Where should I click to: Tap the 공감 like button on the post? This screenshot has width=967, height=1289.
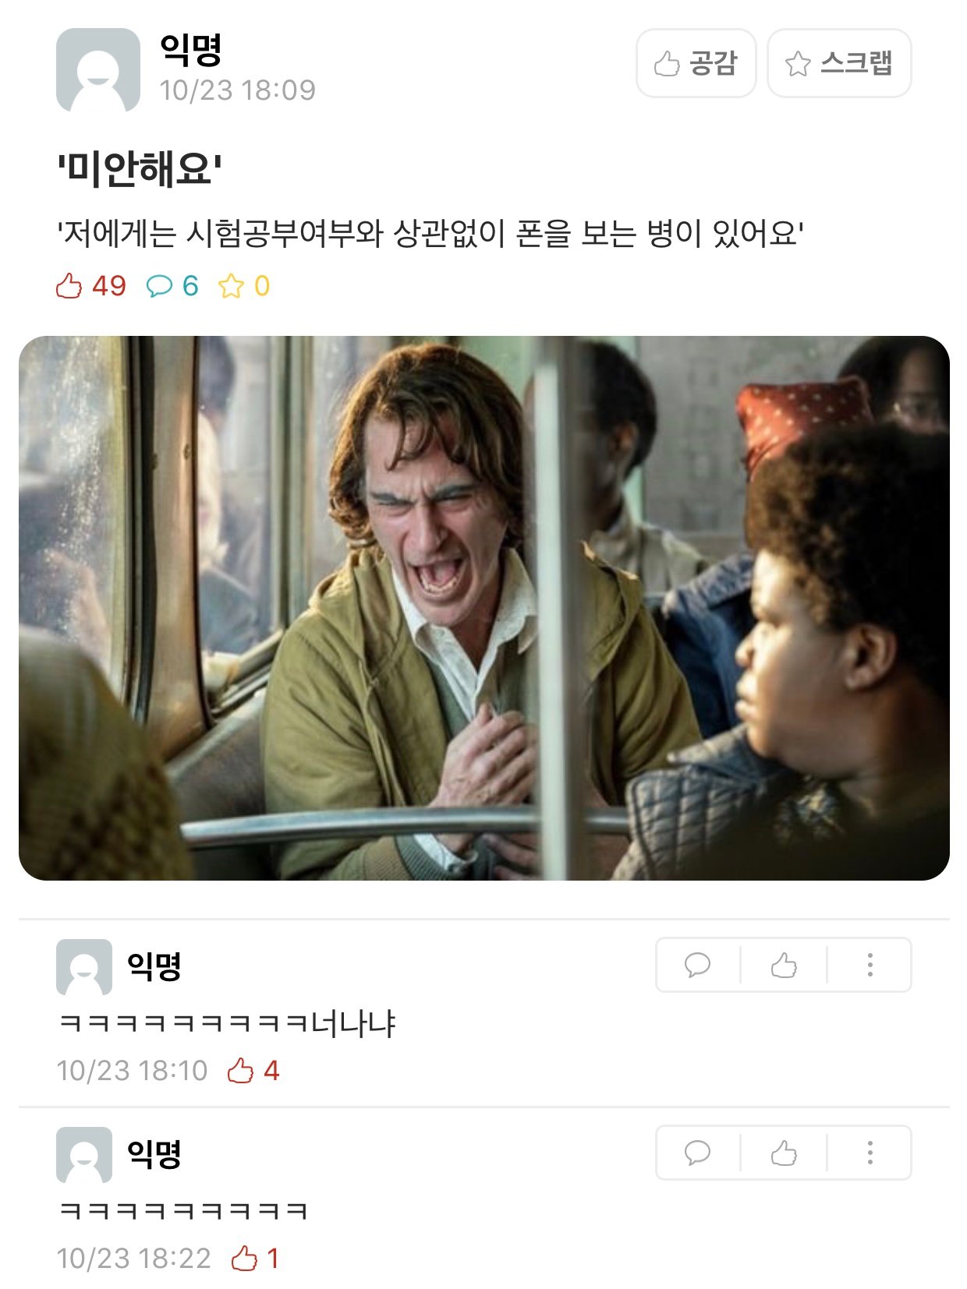[x=696, y=63]
